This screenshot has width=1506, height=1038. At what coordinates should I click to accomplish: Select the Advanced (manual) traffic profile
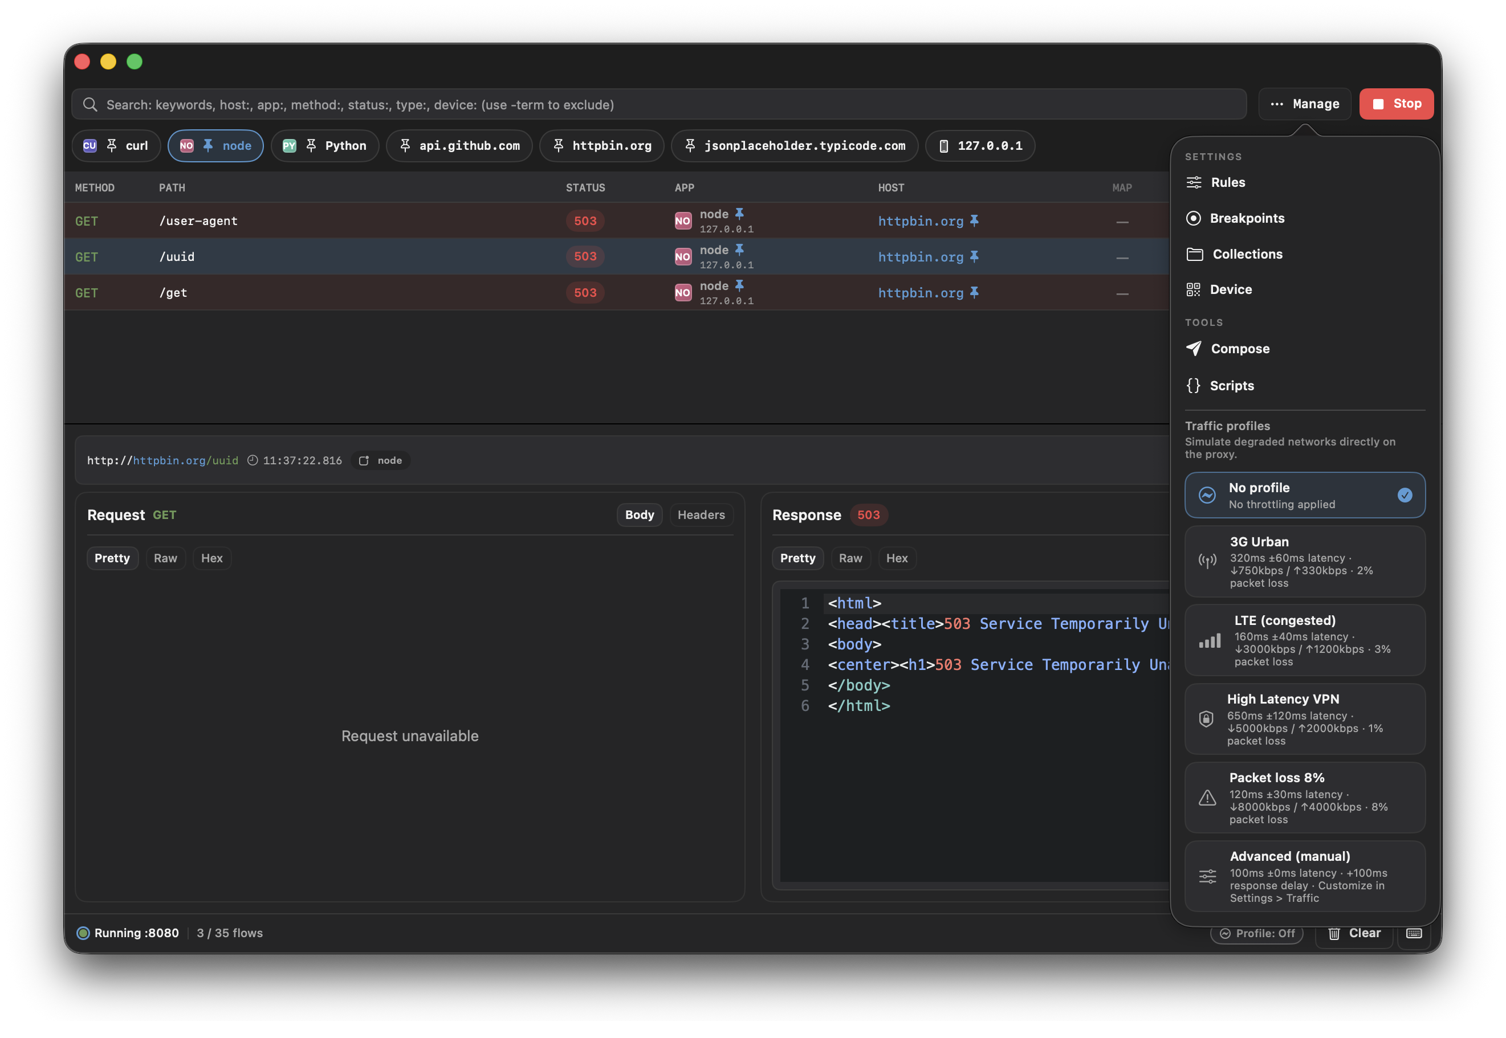[x=1304, y=876]
